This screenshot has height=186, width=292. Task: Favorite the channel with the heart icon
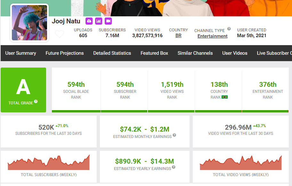(x=60, y=34)
